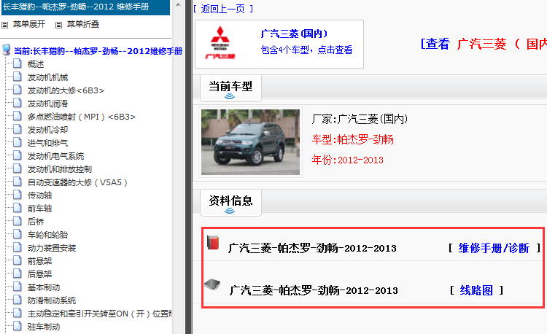Viewport: 547px width, 334px height.
Task: Click the page icon next to 车轮和轮胎
Action: pos(18,235)
